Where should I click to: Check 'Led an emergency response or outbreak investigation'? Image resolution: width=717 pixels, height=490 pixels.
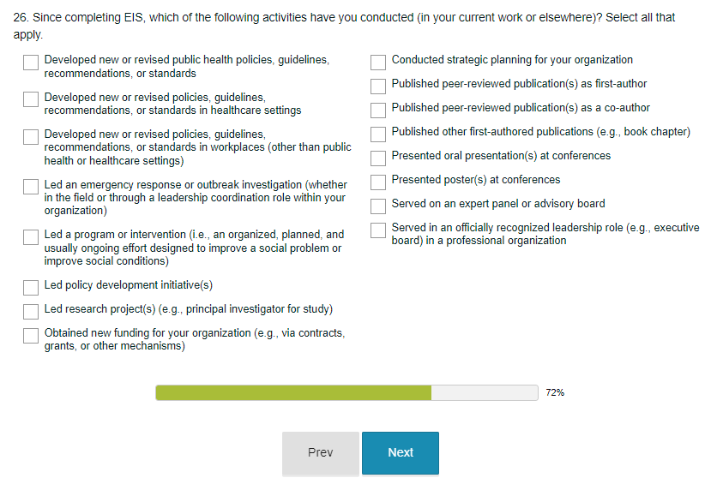click(31, 187)
